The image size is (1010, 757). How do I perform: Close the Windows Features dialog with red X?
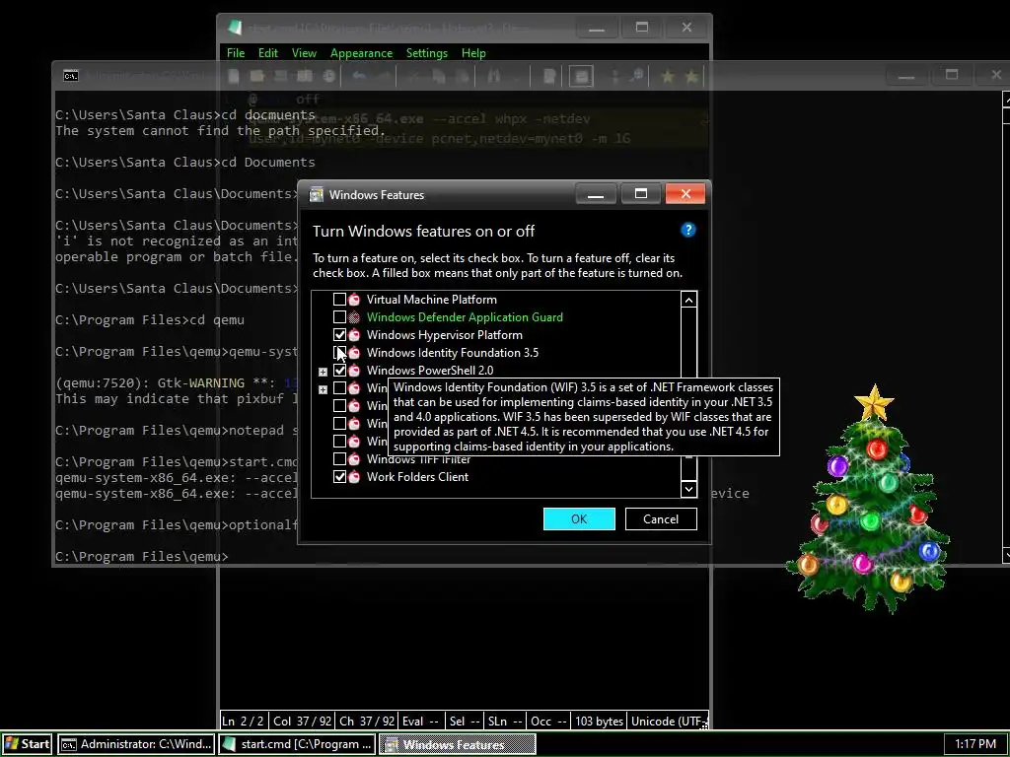point(685,194)
